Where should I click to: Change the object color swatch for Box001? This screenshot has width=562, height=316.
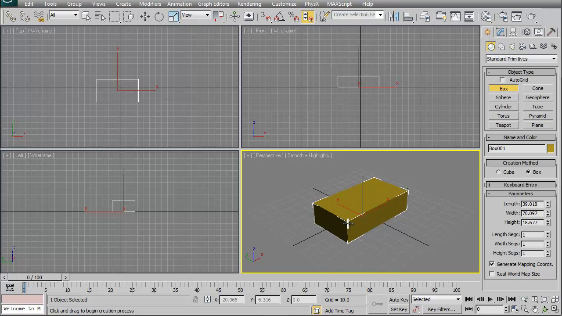coord(551,148)
